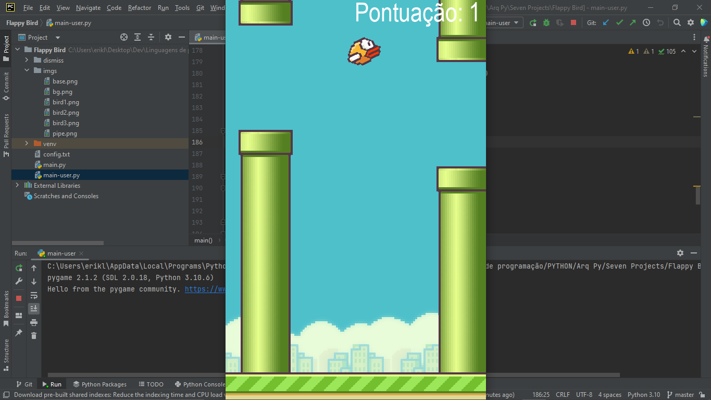The width and height of the screenshot is (711, 400).
Task: Start debugging via the bug icon
Action: 546,22
